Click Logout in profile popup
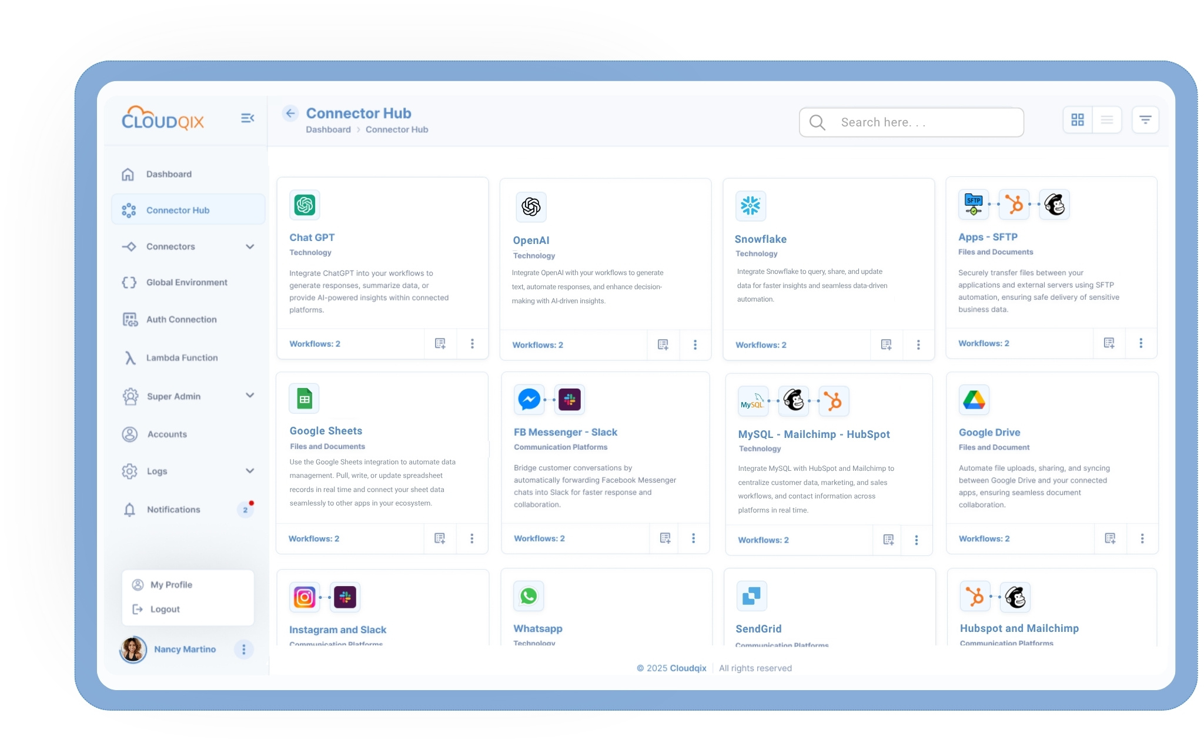Viewport: 1204px width, 743px height. [x=165, y=609]
